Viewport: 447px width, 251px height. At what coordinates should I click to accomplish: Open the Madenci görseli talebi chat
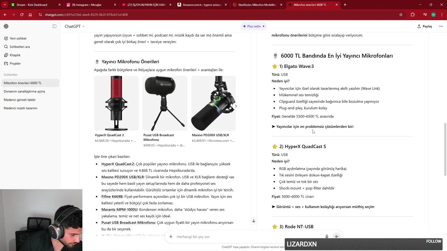click(30, 100)
